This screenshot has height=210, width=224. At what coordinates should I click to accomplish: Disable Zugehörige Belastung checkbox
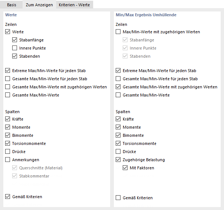click(x=118, y=160)
